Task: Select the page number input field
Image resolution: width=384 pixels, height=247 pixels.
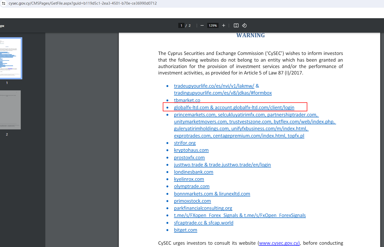Action: pos(181,25)
